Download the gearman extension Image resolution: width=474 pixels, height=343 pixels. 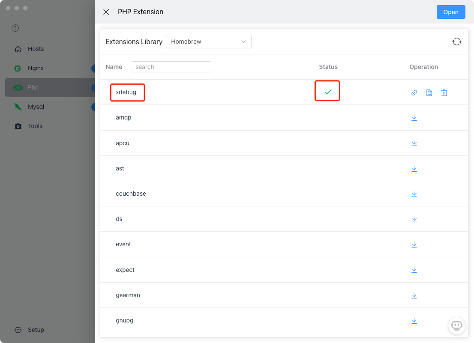[414, 295]
